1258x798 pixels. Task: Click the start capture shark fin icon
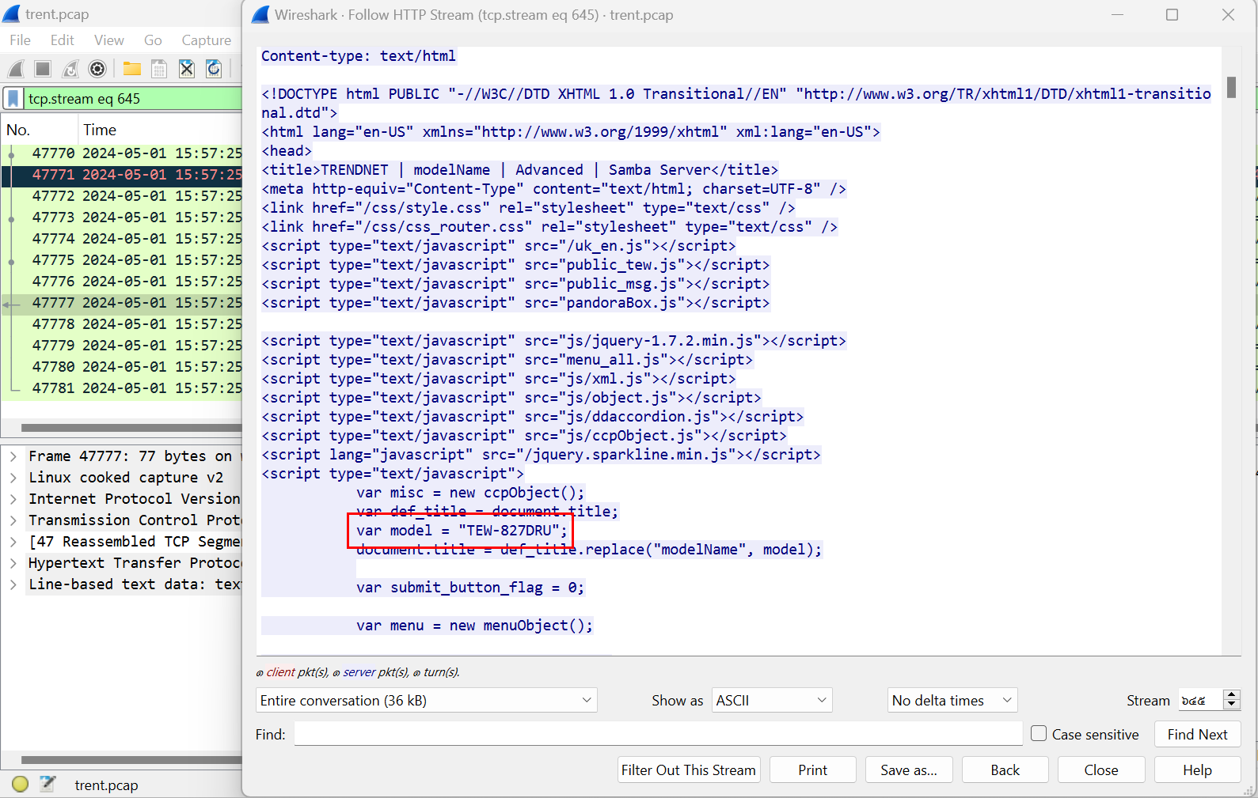[16, 69]
